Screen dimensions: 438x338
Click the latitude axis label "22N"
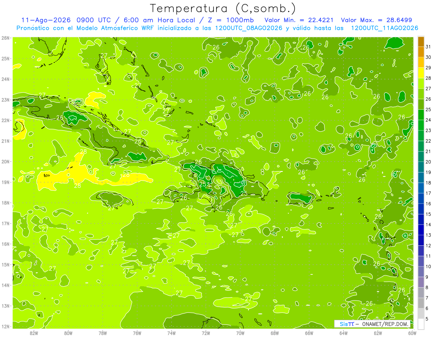[5, 120]
